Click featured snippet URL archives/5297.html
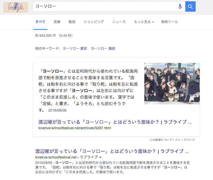213x180 pixels. pos(75,128)
